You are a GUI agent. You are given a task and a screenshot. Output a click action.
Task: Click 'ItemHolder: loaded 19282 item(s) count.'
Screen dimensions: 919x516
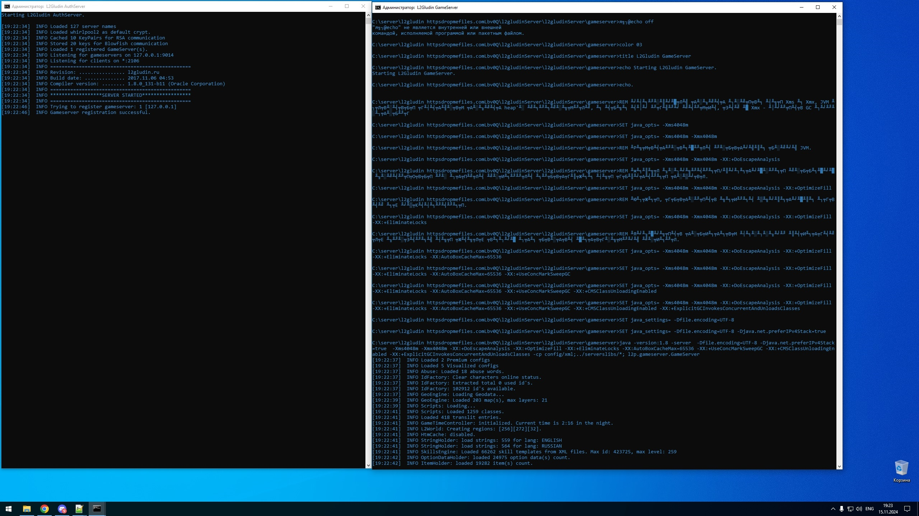click(453, 463)
